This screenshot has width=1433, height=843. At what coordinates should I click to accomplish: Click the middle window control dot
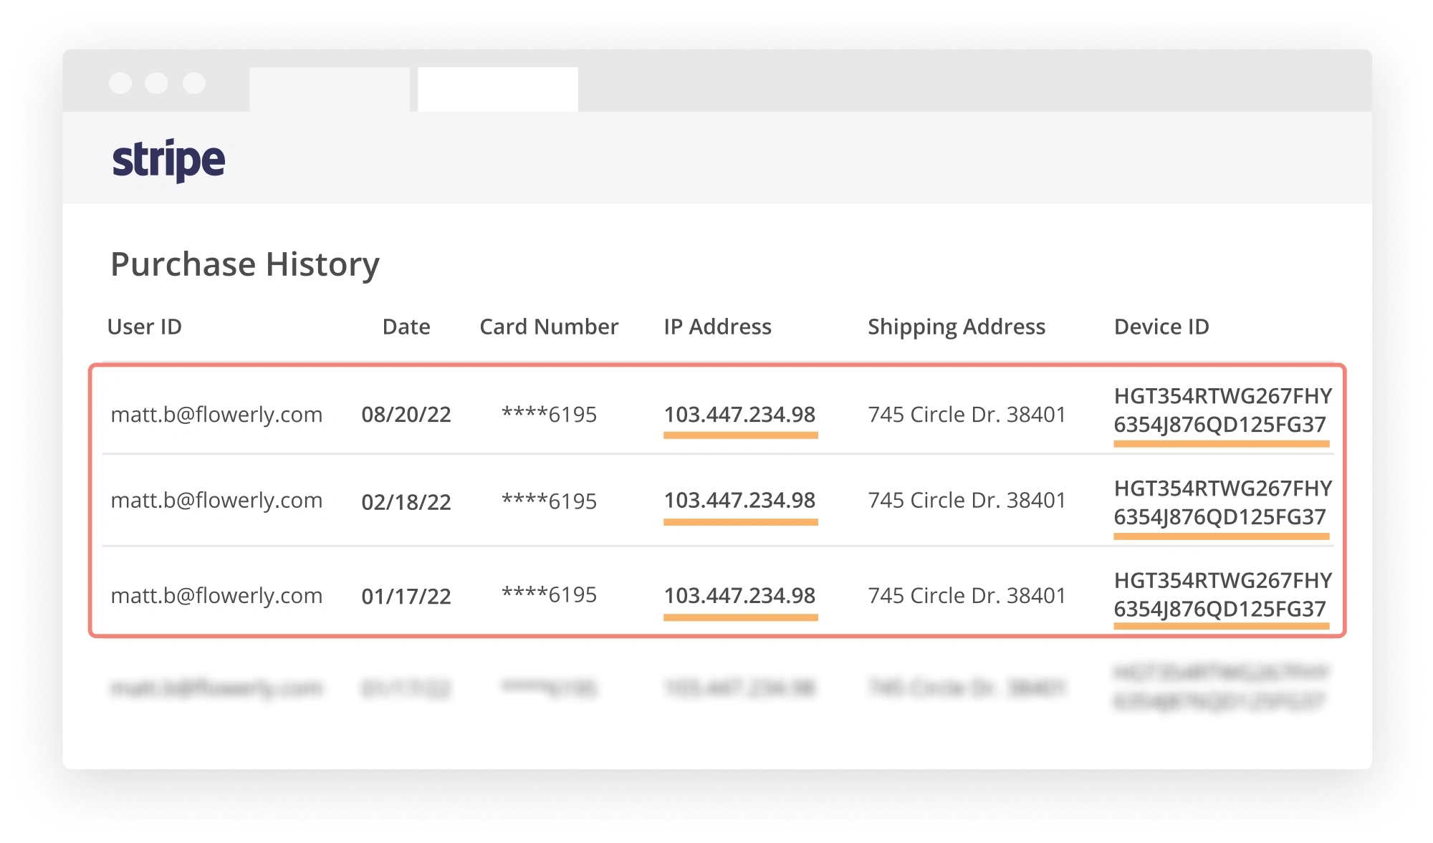157,83
